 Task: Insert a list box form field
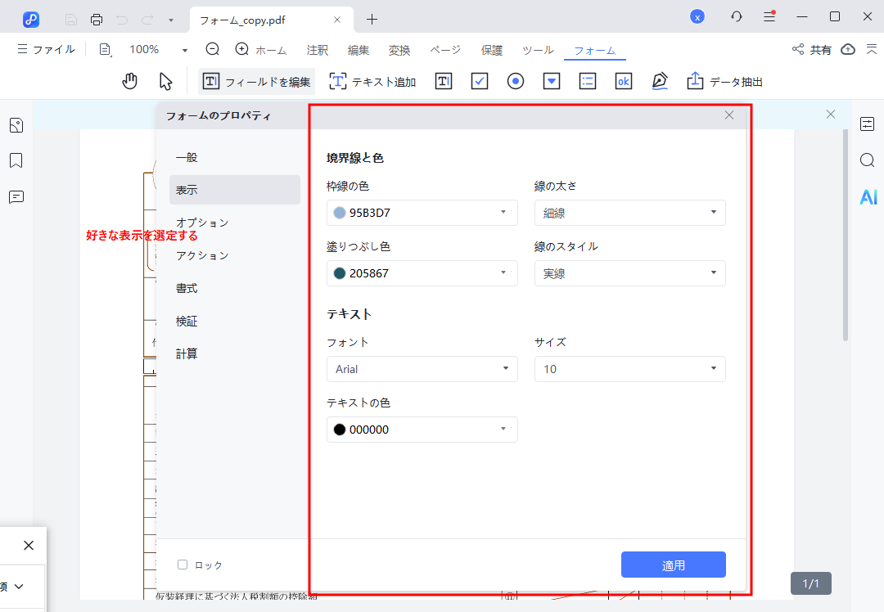coord(587,80)
